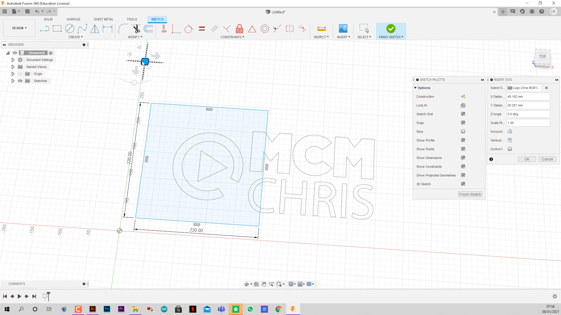Select the Offset tool
This screenshot has width=561, height=315.
149,29
